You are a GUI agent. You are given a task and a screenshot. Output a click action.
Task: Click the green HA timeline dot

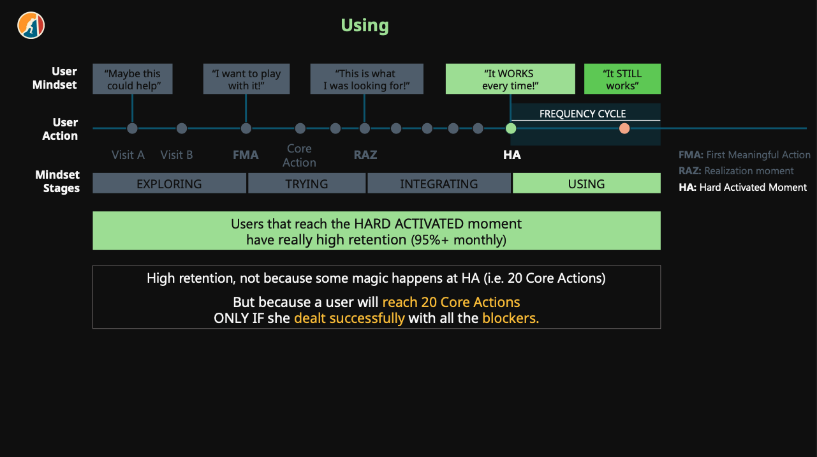pyautogui.click(x=511, y=128)
